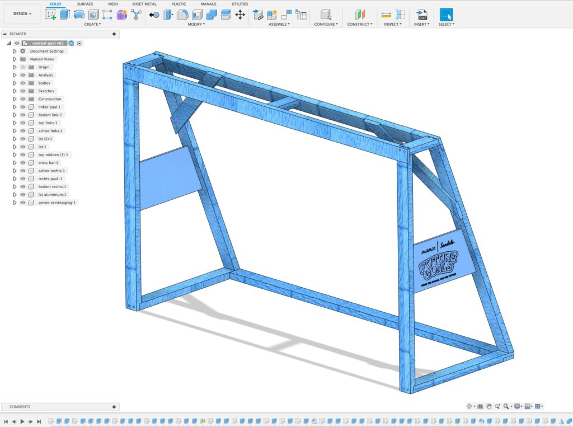
Task: Select rechts paal :1 in browser
Action: pyautogui.click(x=50, y=179)
